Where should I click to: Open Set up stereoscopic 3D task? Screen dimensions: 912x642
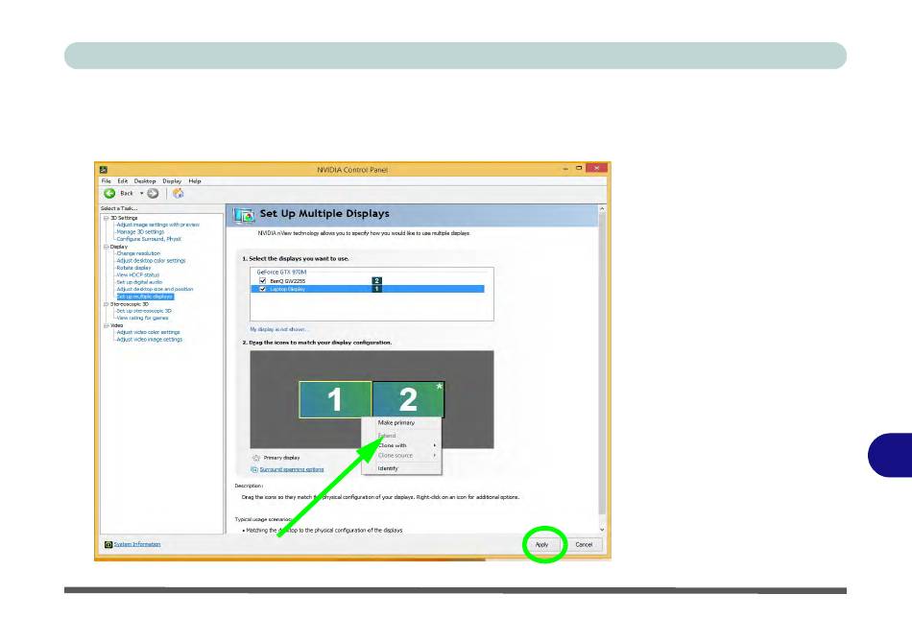coord(144,311)
